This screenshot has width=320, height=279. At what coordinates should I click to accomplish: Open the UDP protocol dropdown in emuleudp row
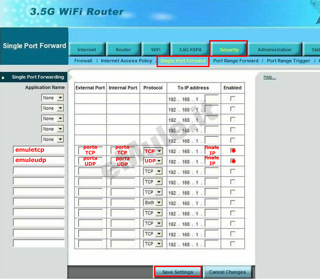click(153, 161)
